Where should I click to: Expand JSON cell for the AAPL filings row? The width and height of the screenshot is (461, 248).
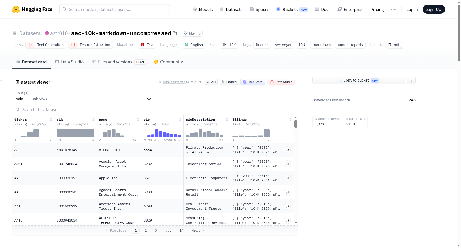click(x=287, y=178)
